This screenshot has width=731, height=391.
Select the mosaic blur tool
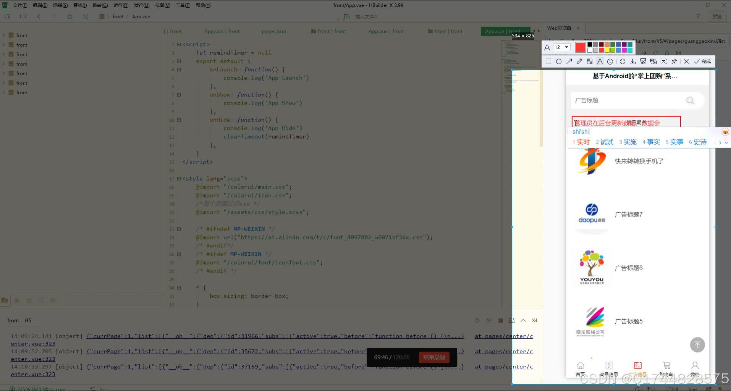(590, 61)
